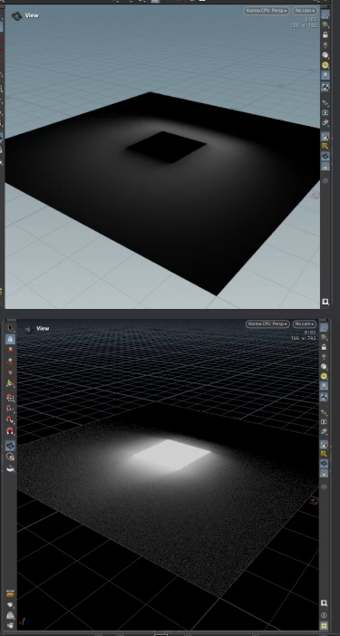The image size is (340, 636).
Task: Click the four-square viewport layout icon at bottom right
Action: coord(324,625)
